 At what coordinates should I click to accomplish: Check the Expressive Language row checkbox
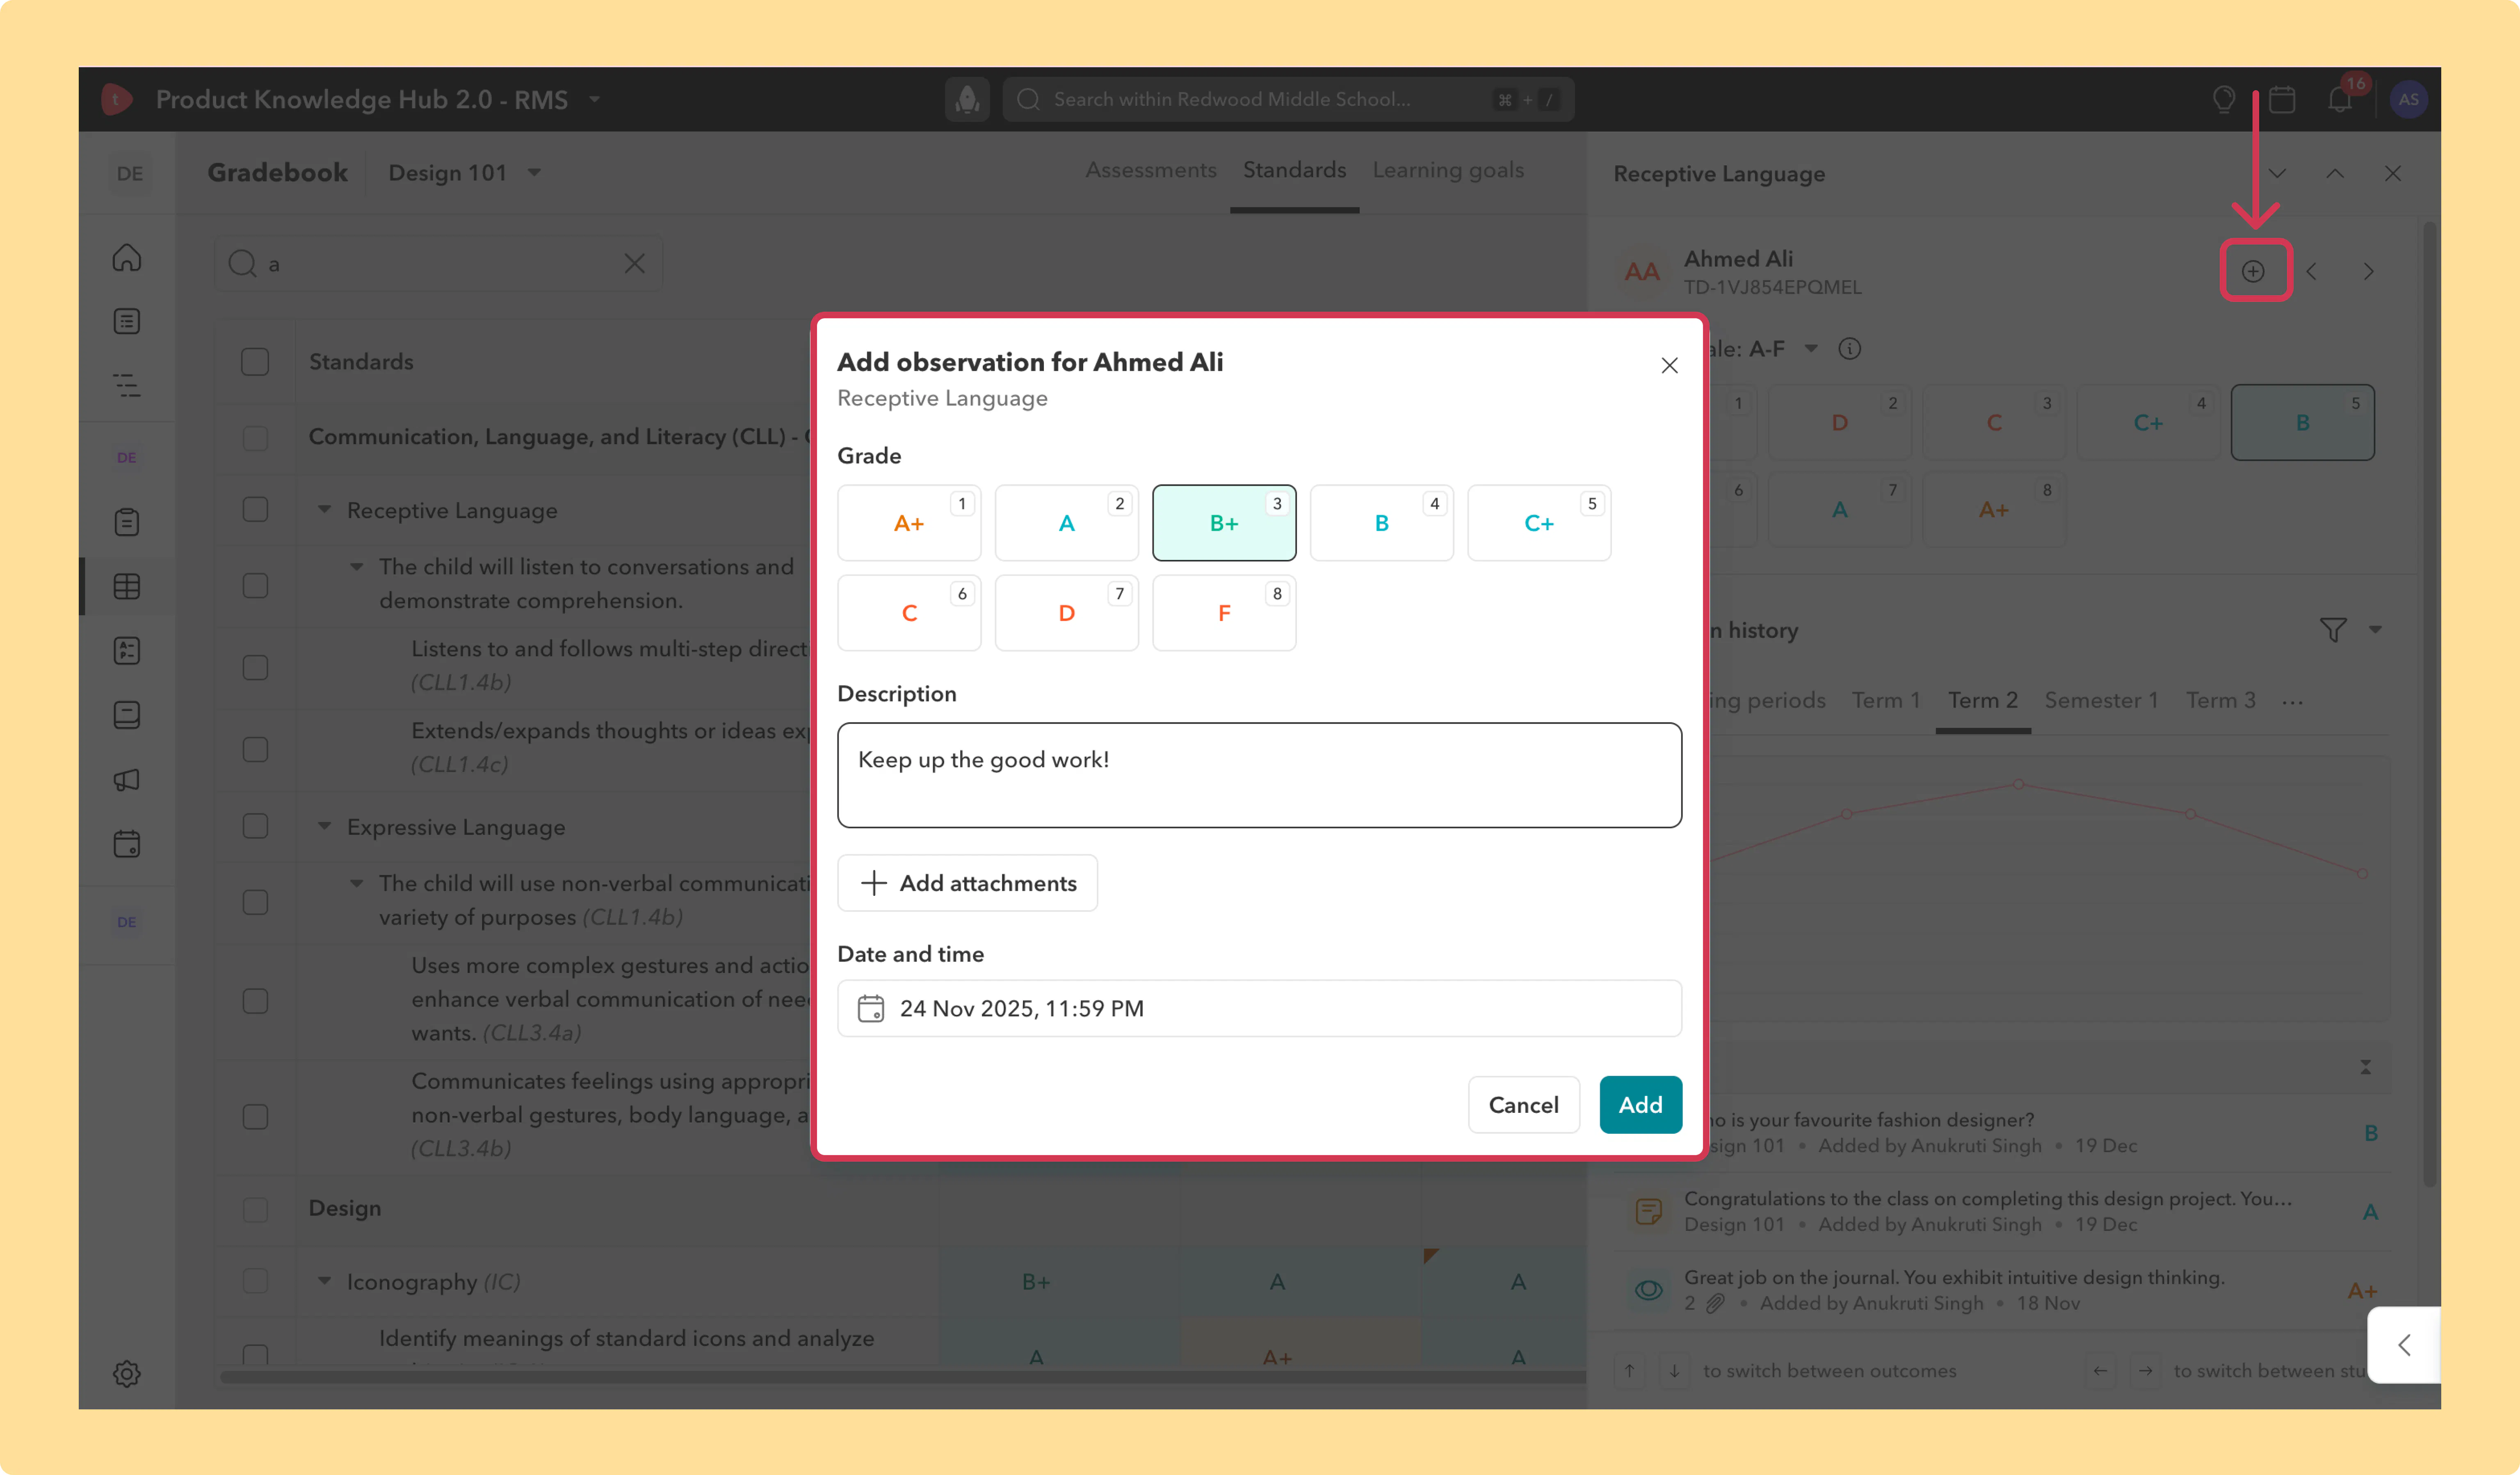pyautogui.click(x=255, y=826)
